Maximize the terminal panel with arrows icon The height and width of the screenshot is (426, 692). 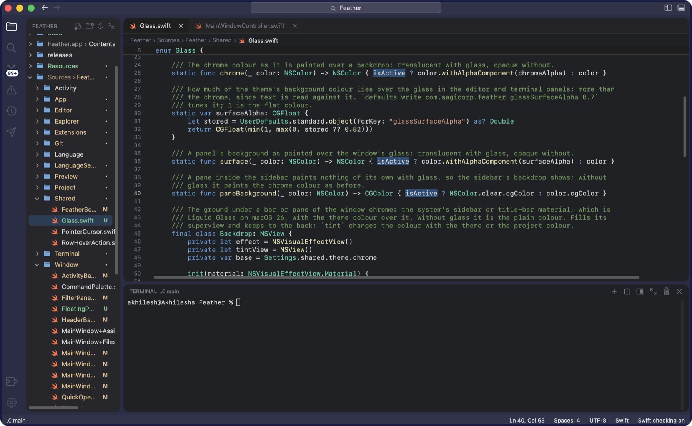653,291
